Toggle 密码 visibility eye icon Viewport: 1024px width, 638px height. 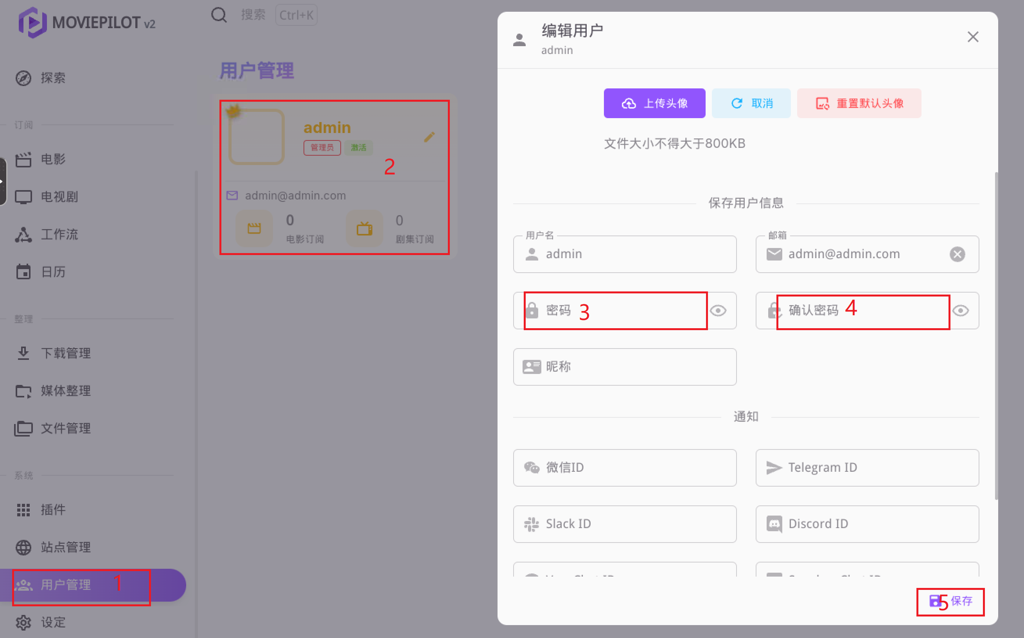718,311
